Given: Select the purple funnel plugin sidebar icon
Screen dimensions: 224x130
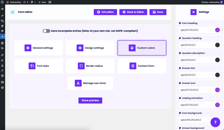Looking at the screenshot, I should [2, 36].
